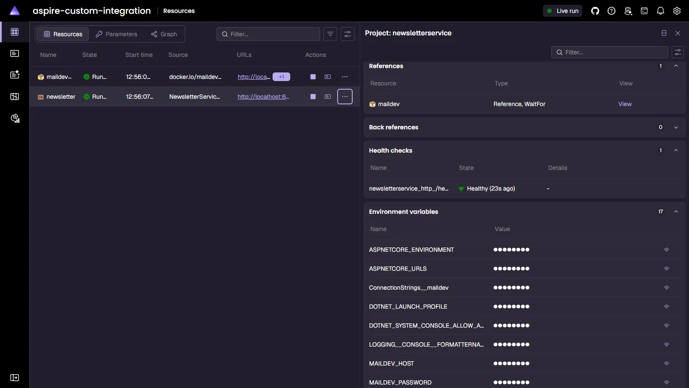
Task: Open more actions for newsletter row
Action: point(345,97)
